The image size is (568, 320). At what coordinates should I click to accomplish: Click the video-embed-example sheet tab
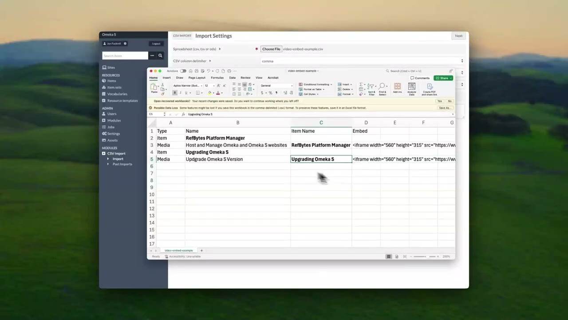click(179, 251)
